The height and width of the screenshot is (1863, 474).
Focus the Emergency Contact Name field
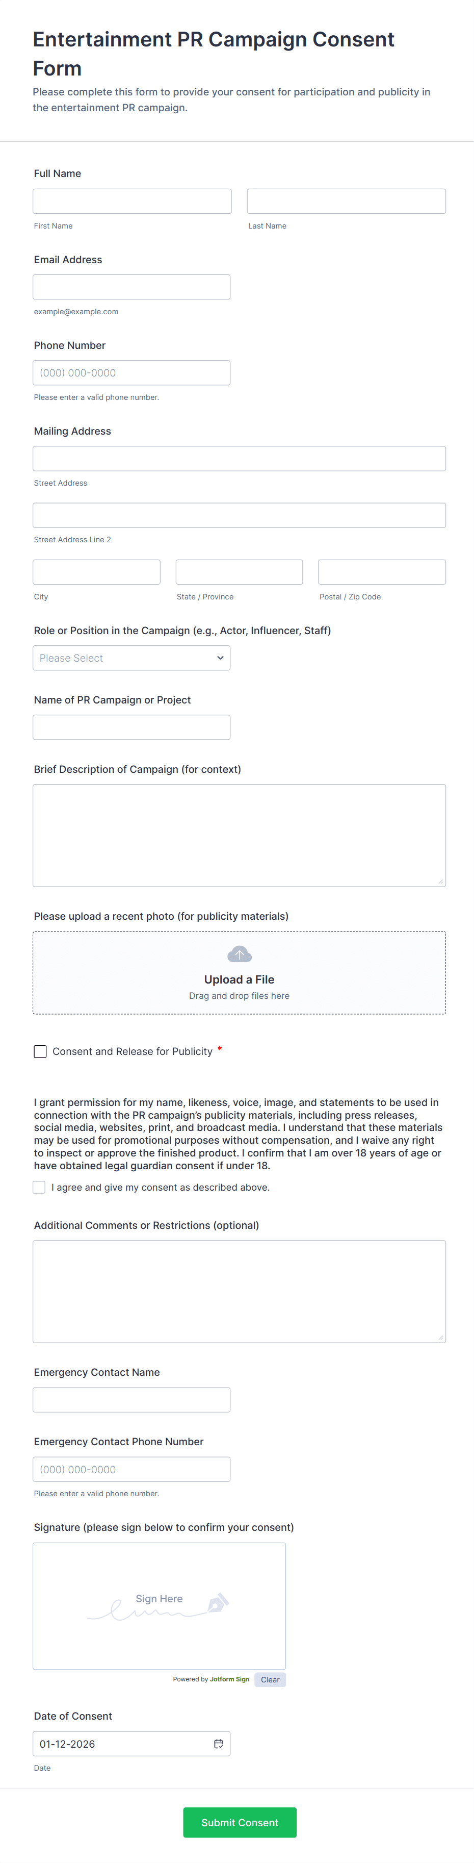131,1400
